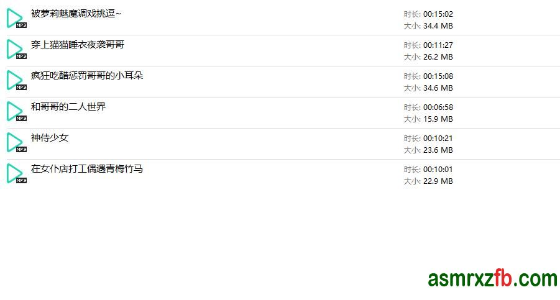
Task: Select the title 疯狂吃醋惩罚哥哥的小耳朵
Action: pos(87,76)
